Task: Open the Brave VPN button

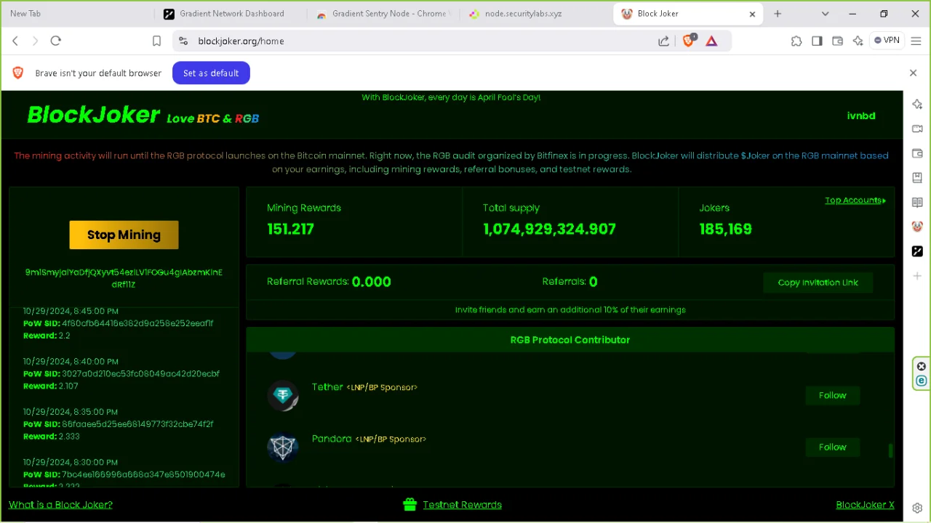Action: pos(887,41)
